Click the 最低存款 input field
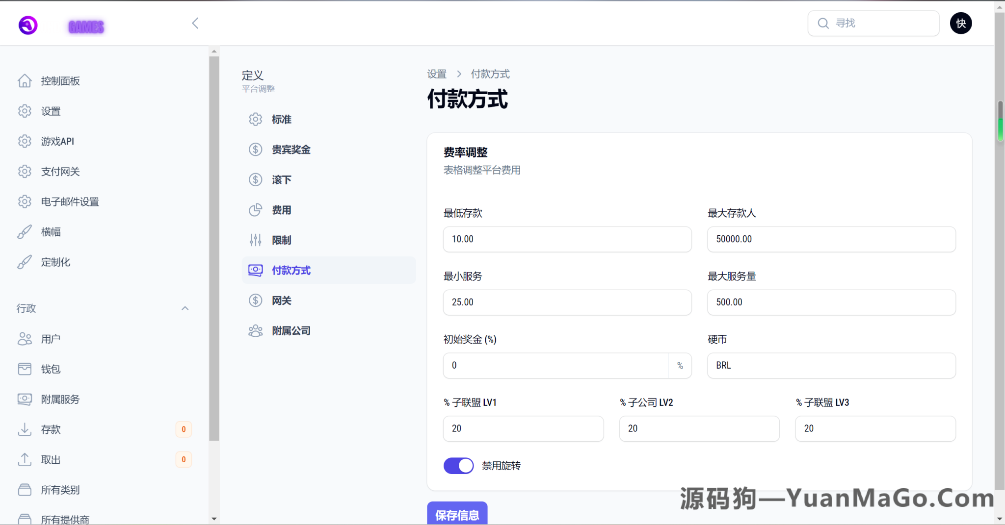This screenshot has height=525, width=1005. tap(567, 239)
